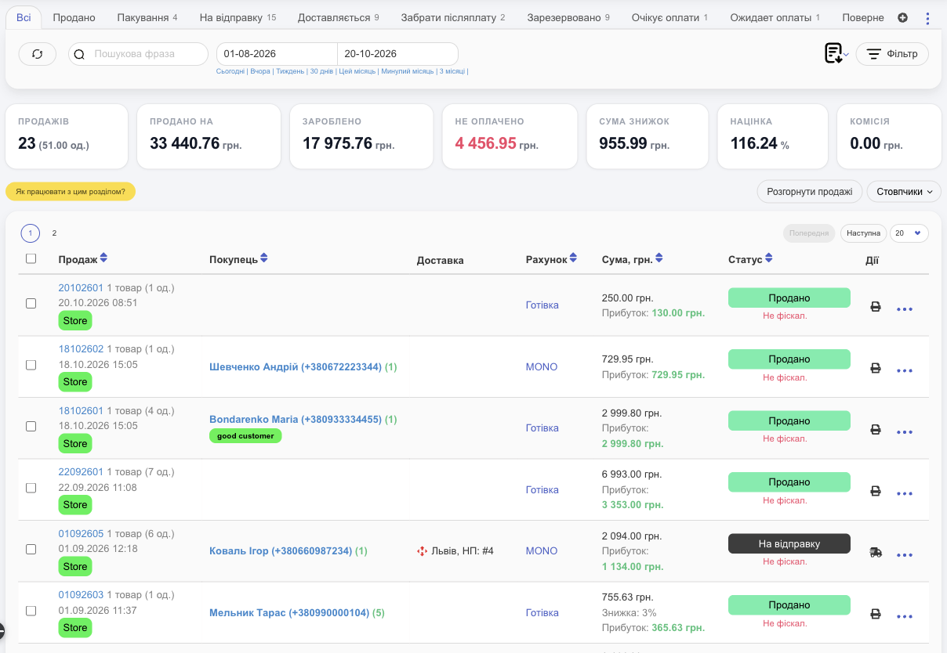Open the rows-per-page dropdown showing 20
Screen dimensions: 947x653
pyautogui.click(x=909, y=233)
